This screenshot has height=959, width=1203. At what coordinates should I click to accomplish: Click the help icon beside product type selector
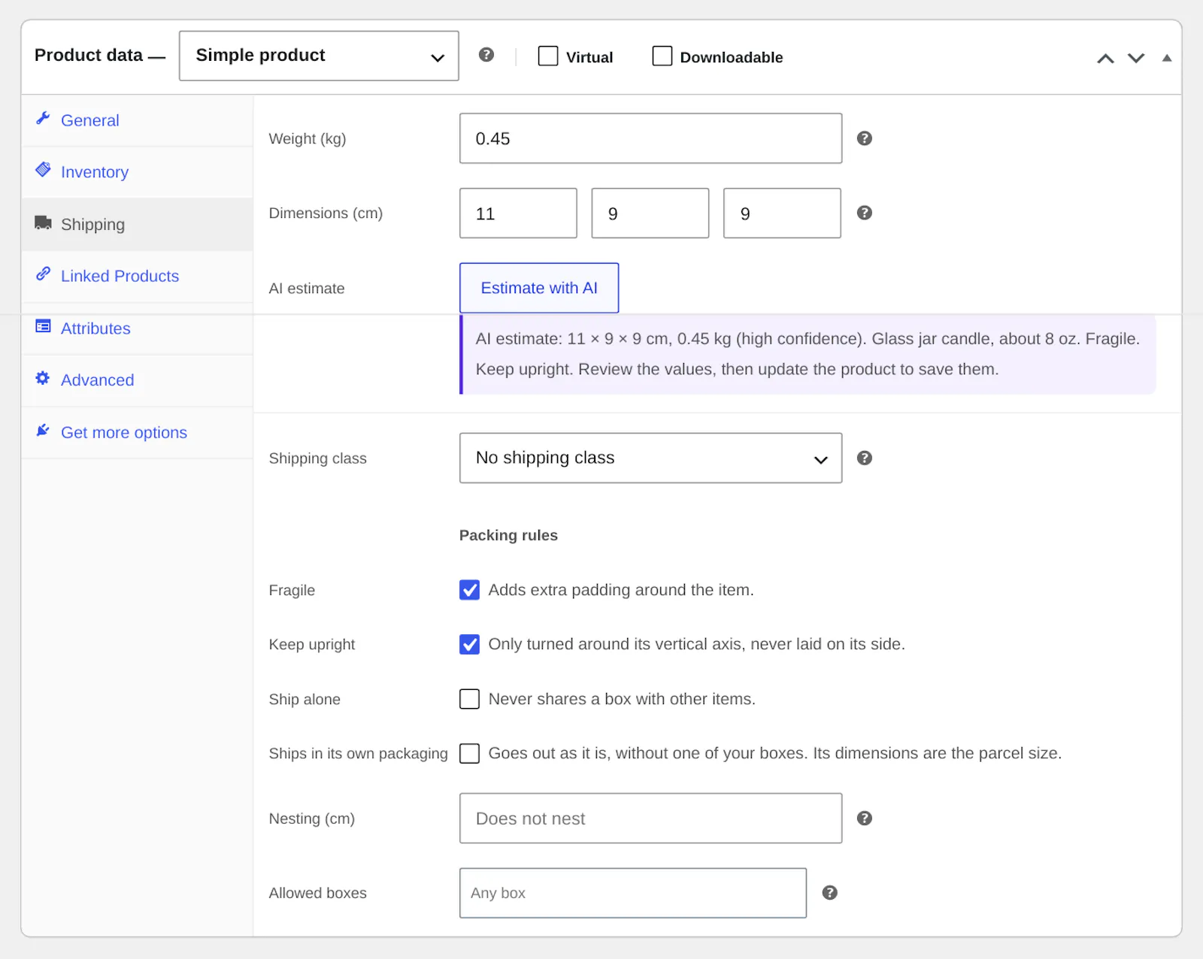pyautogui.click(x=486, y=55)
